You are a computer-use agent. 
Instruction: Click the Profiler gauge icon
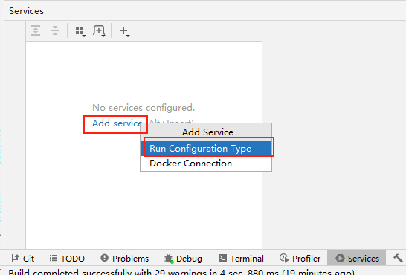pos(284,258)
